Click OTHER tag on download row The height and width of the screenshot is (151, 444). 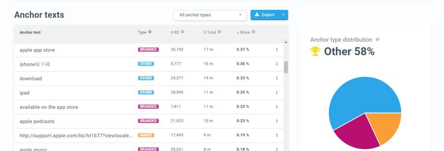146,78
